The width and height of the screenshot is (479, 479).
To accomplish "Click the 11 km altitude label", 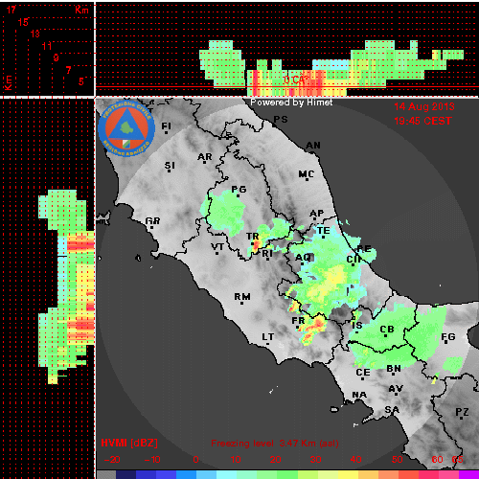I will click(x=47, y=46).
